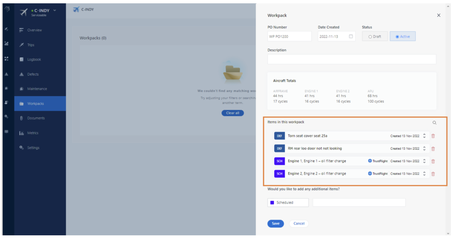Click the purple Scheduled color square
The height and width of the screenshot is (240, 455).
(x=272, y=203)
